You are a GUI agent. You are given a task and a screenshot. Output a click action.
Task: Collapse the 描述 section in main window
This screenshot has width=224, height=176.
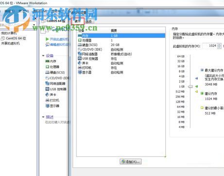tap(43, 117)
